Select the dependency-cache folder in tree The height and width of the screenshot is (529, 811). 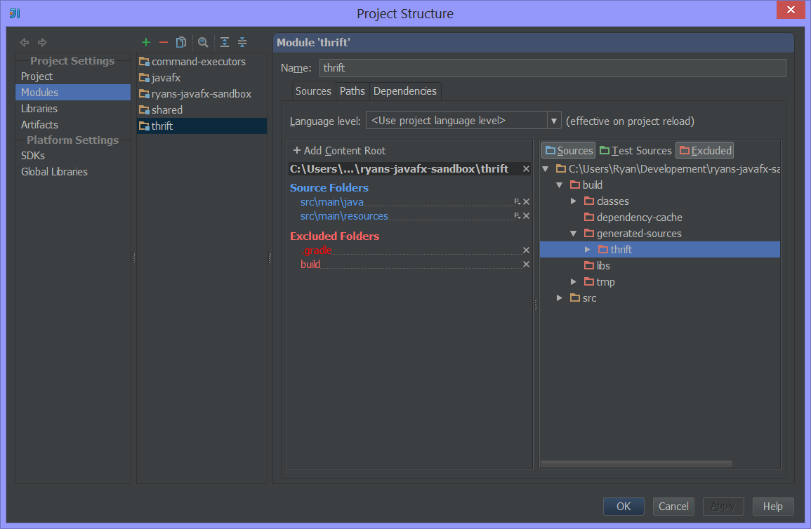(639, 217)
